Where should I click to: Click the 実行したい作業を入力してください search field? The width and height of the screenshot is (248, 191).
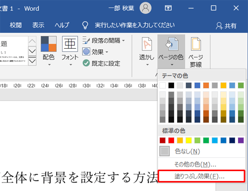pyautogui.click(x=135, y=25)
